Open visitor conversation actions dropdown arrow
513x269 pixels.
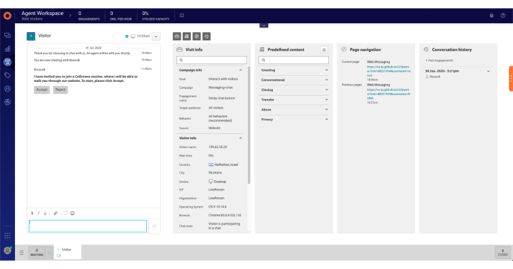[156, 37]
